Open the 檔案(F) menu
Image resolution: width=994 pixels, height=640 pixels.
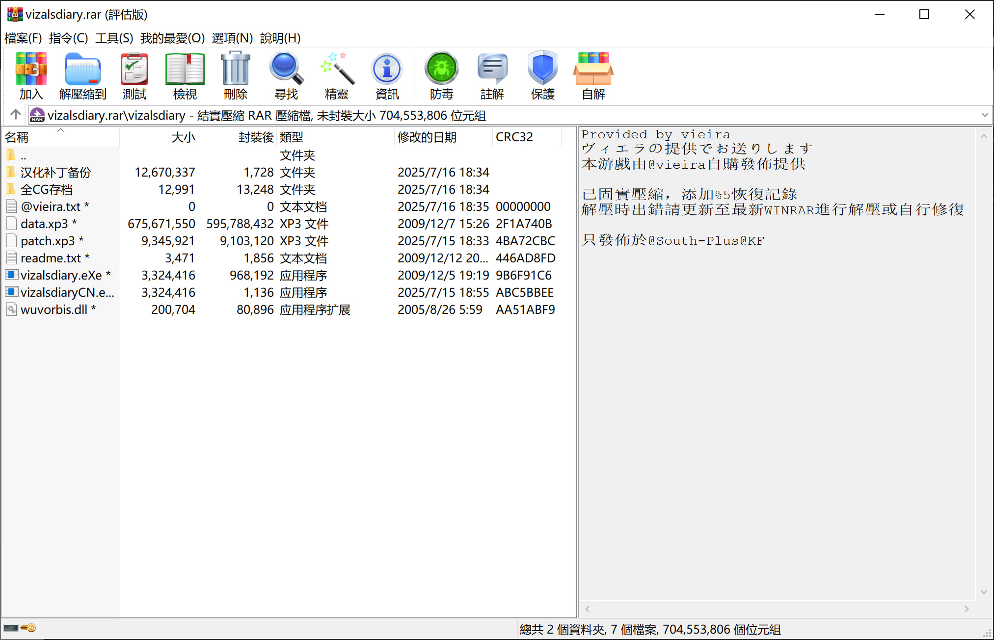coord(23,38)
